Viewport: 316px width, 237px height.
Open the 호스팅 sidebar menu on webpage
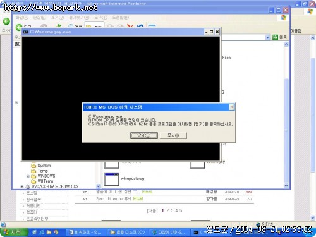(32, 193)
